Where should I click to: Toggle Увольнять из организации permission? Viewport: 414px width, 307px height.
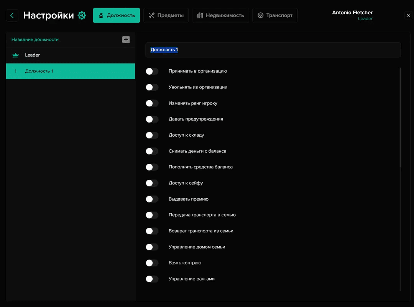(152, 87)
